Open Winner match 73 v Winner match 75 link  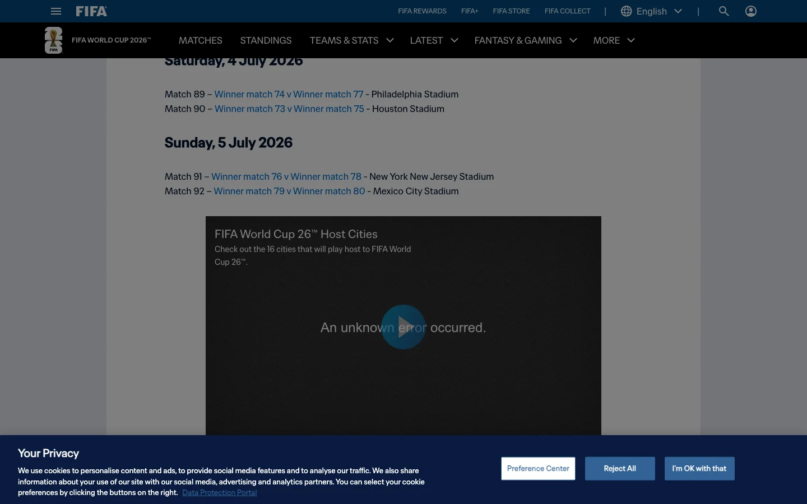[x=289, y=109]
